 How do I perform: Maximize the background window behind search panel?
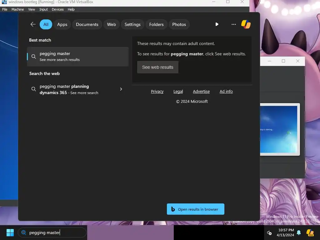283,61
